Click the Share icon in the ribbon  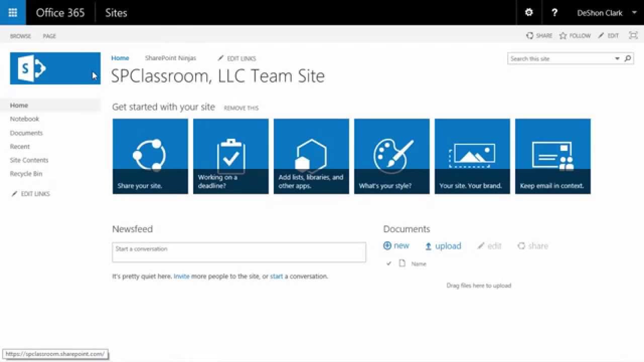(539, 36)
